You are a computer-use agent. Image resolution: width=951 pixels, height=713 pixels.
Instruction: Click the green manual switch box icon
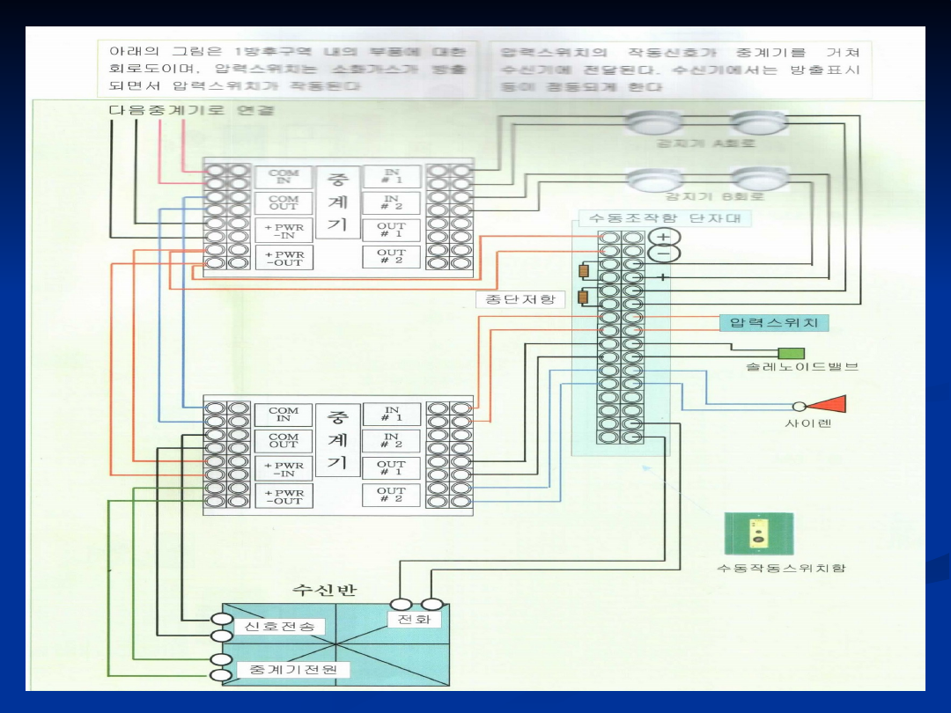[758, 533]
